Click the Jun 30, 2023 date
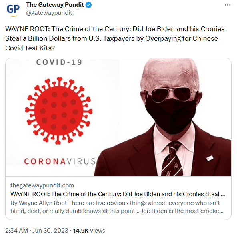 (50, 231)
